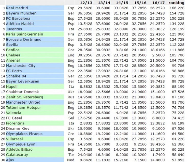Image resolution: width=187 pixels, height=162 pixels.
Task: Open the Zenit St. Petersburg entry
Action: click(24, 97)
